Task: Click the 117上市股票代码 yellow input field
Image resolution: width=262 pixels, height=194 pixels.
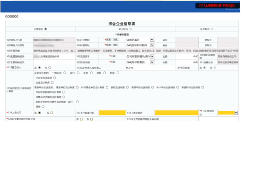Action: (x=112, y=113)
